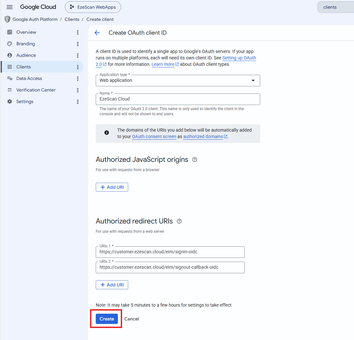This screenshot has height=340, width=354.
Task: Click the Clients grid icon
Action: point(10,67)
